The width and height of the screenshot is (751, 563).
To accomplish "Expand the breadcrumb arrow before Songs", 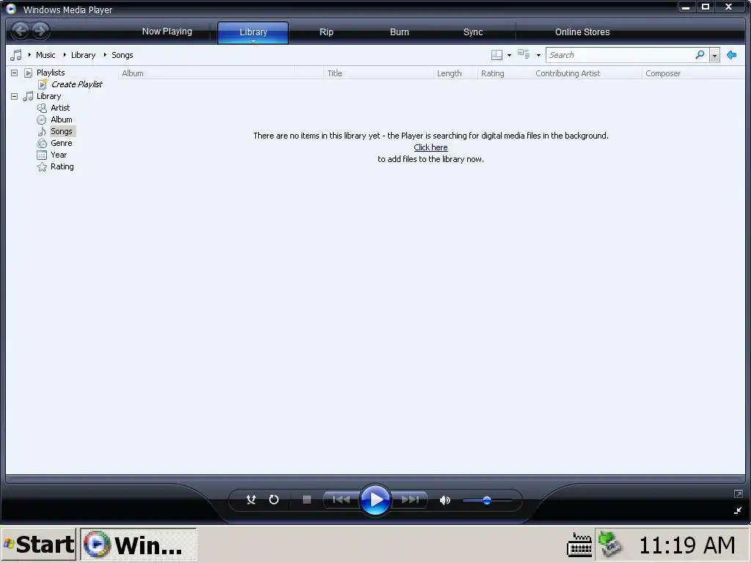I will tap(105, 55).
